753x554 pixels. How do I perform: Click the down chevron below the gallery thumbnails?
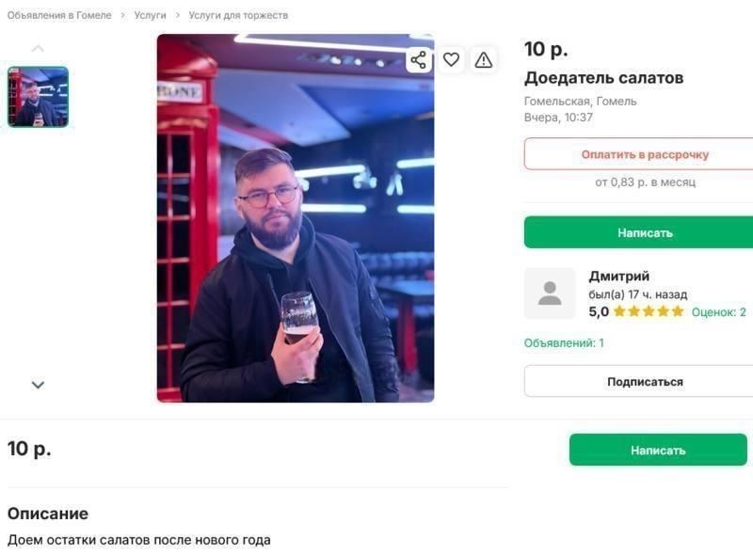click(x=39, y=384)
